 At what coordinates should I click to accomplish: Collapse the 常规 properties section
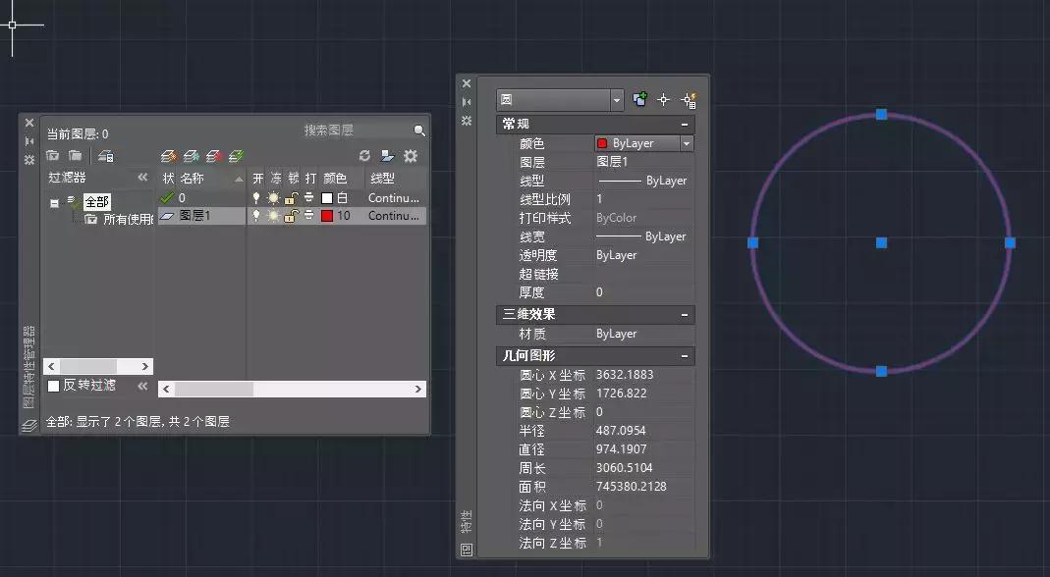point(687,124)
